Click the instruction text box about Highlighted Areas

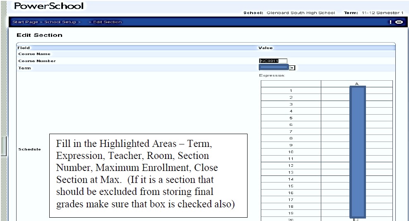[148, 175]
